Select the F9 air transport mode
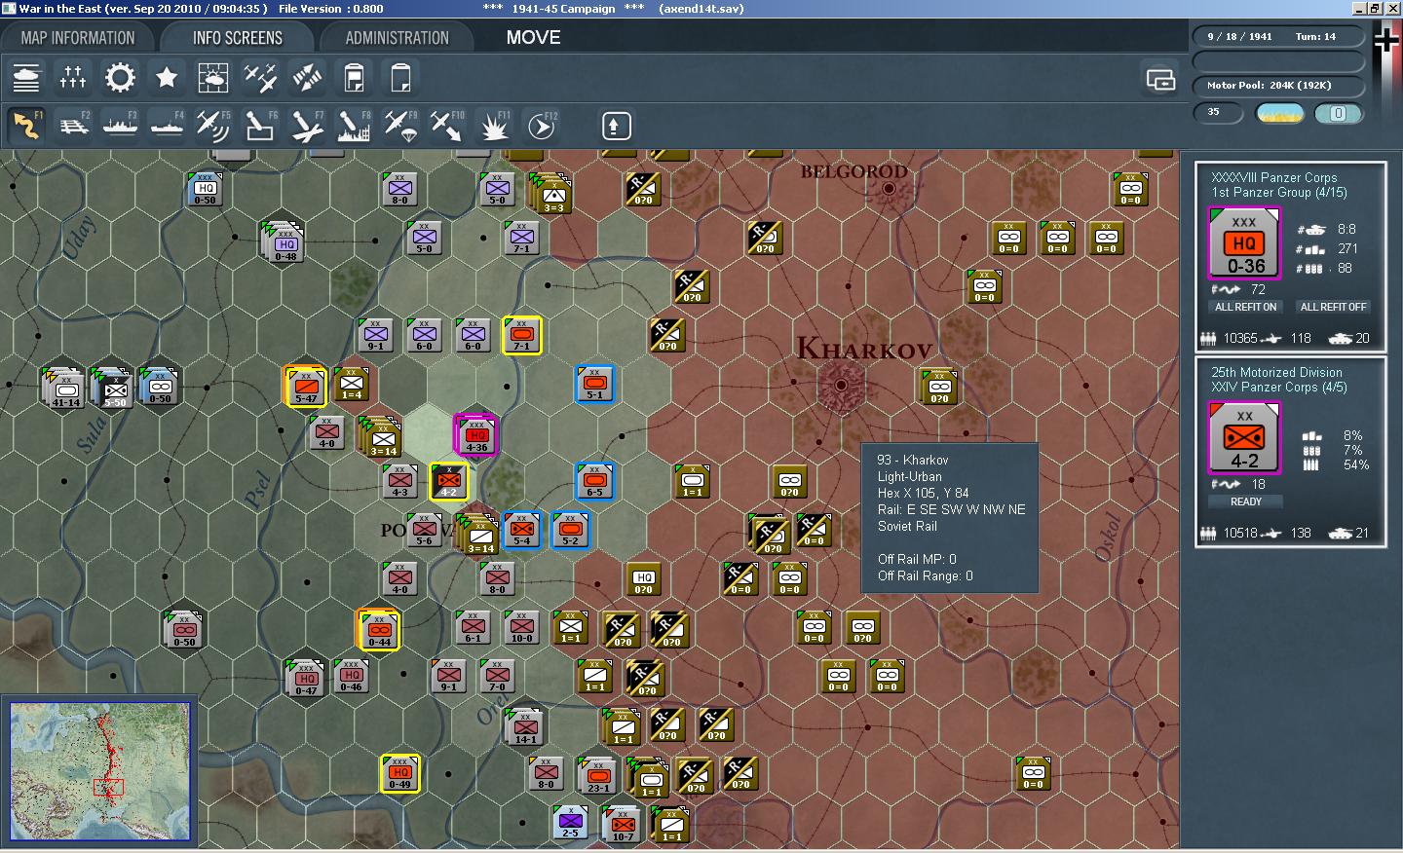Viewport: 1403px width, 853px height. [x=400, y=126]
